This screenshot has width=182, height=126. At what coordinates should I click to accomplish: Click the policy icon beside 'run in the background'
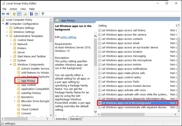pos(99,103)
